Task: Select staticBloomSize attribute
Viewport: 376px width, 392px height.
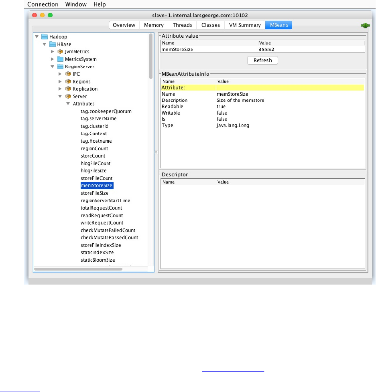Action: pos(98,260)
